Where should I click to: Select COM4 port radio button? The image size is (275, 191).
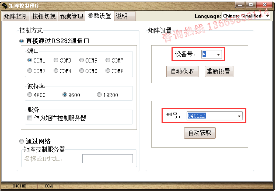point(56,71)
